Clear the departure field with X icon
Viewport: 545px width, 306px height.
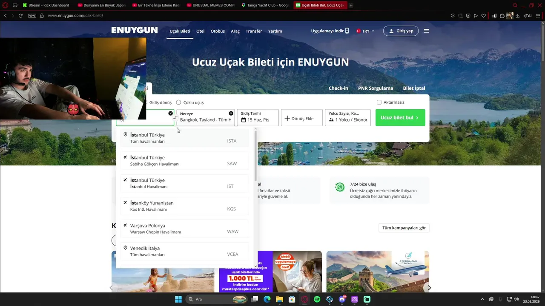[x=170, y=113]
